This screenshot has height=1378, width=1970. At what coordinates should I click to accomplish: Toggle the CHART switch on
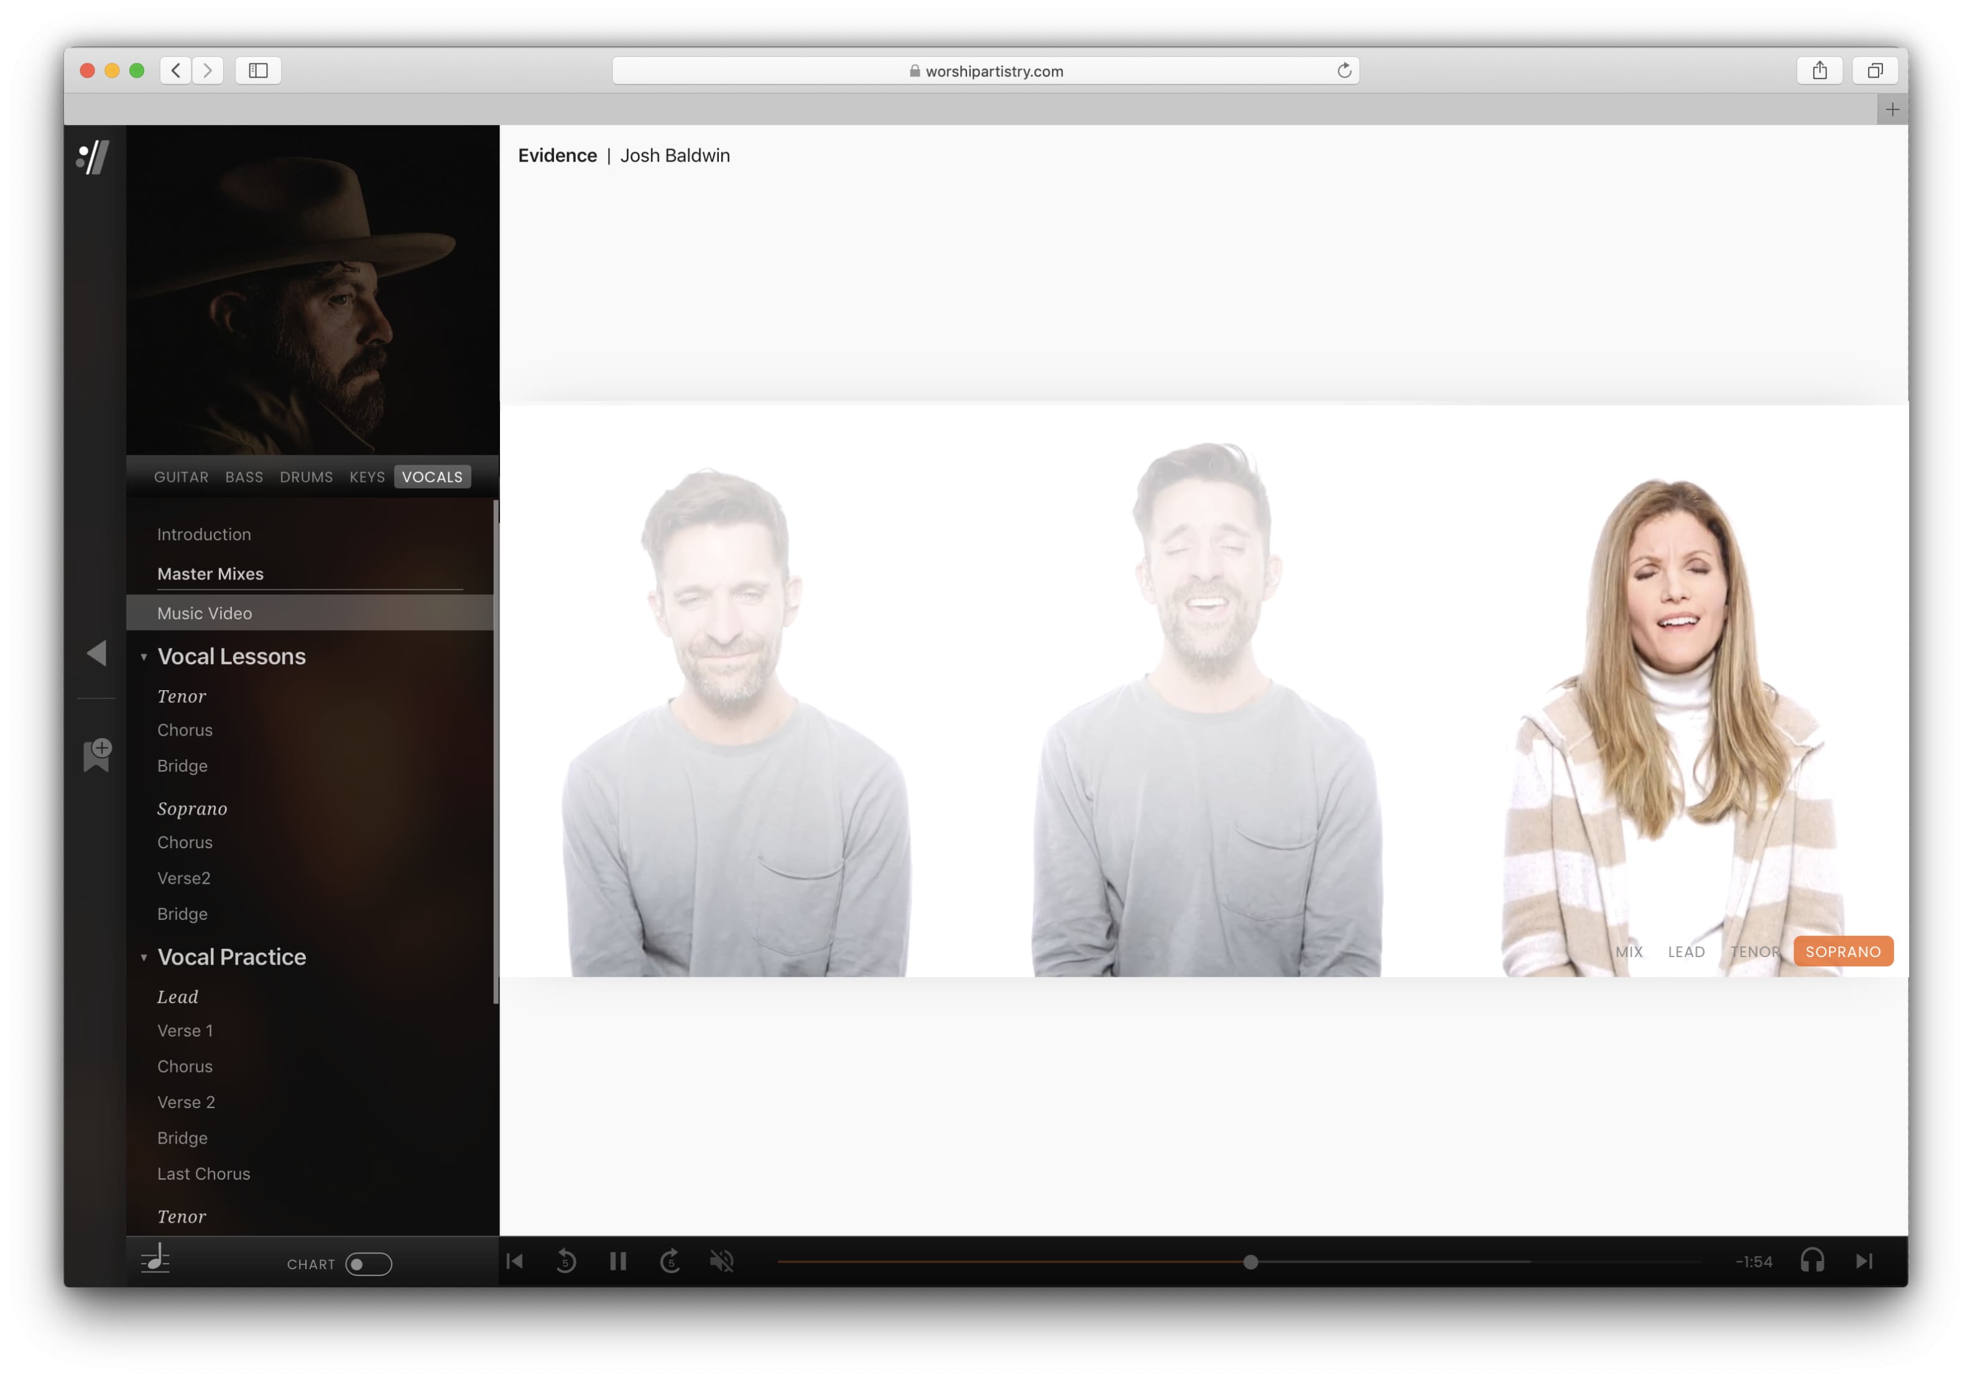[369, 1264]
